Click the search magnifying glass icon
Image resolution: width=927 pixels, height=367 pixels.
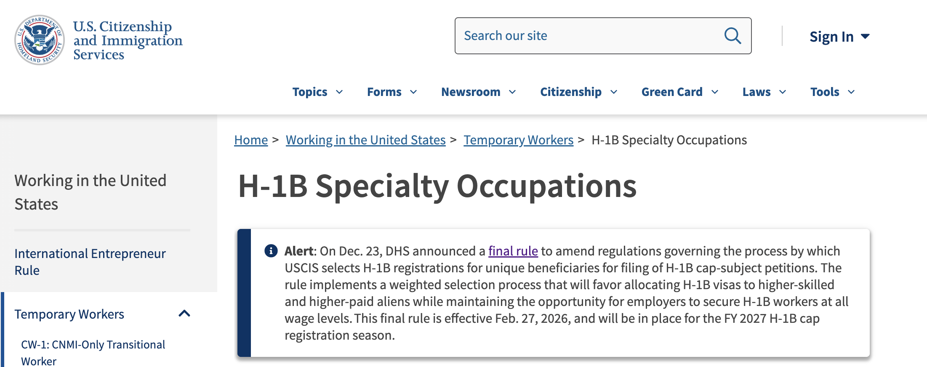click(733, 36)
